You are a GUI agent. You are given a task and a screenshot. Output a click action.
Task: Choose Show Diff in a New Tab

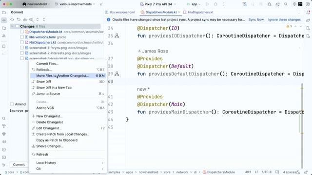[68, 87]
